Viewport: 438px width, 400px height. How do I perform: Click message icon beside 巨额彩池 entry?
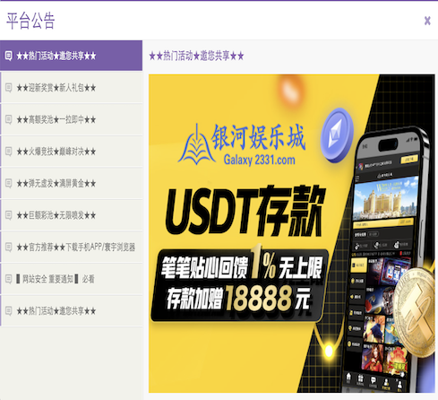(8, 215)
